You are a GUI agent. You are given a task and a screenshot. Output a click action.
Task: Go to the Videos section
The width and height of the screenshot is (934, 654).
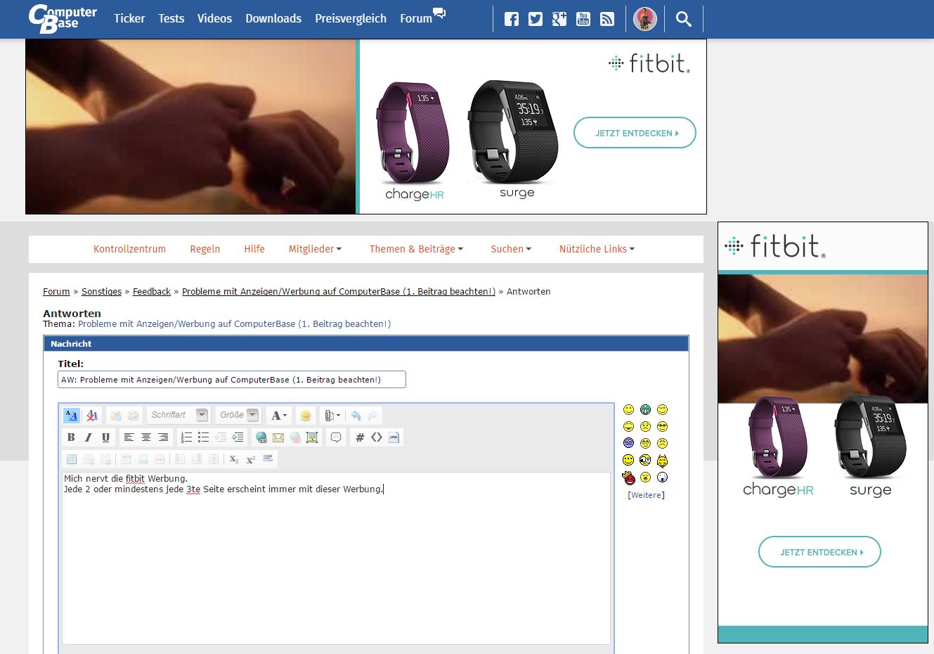coord(214,18)
